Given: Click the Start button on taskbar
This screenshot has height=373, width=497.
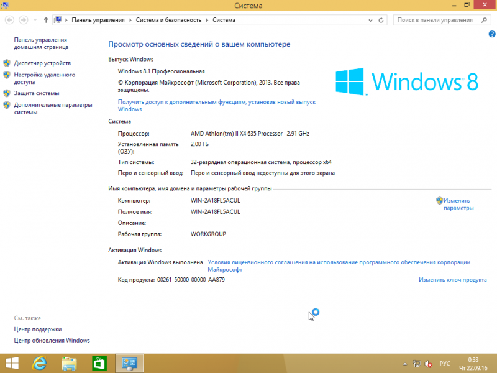Looking at the screenshot, I should point(12,364).
